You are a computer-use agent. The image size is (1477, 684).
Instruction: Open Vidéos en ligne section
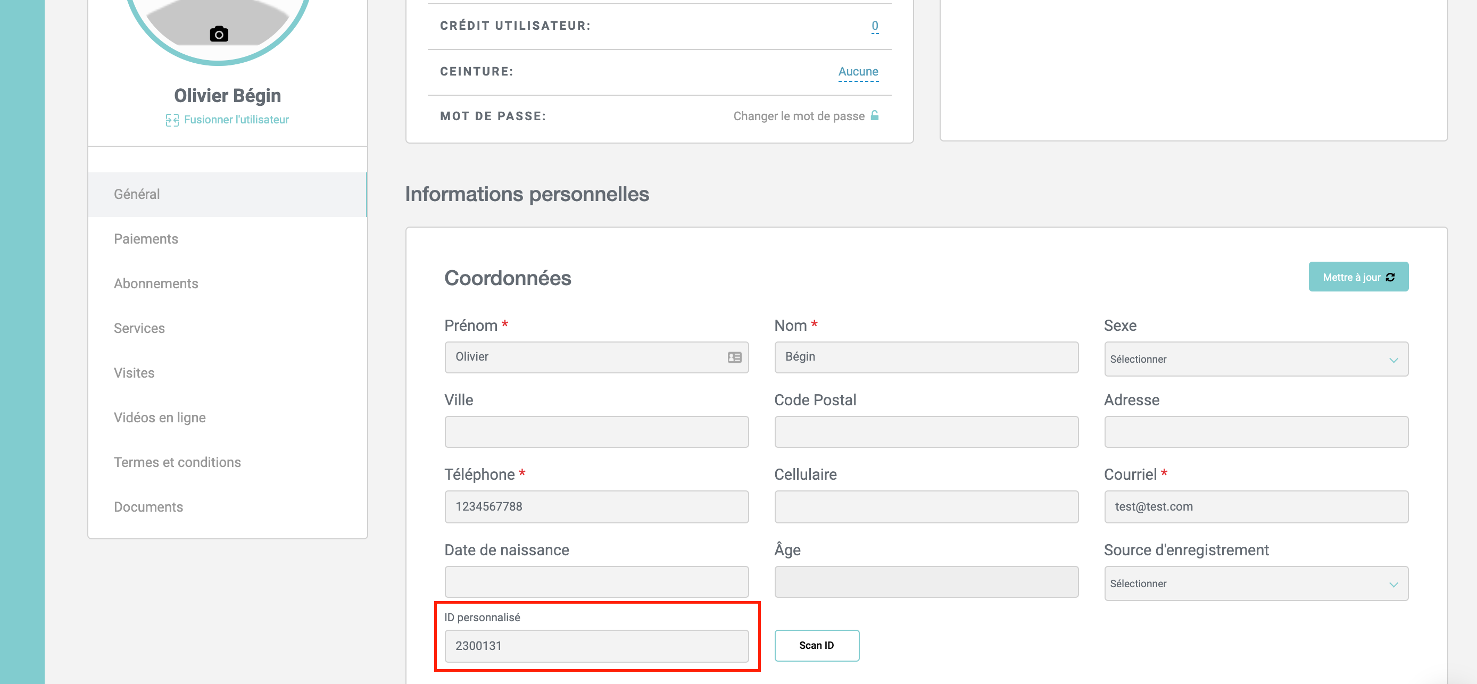pyautogui.click(x=160, y=418)
